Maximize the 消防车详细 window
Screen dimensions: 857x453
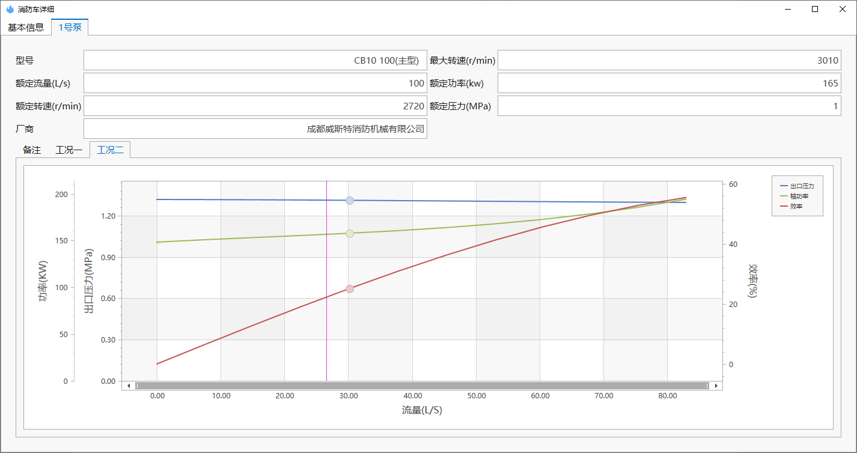(815, 9)
